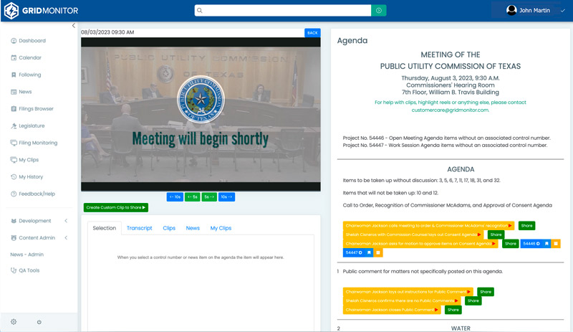573x332 pixels.
Task: Skip video forward 5 seconds
Action: (x=209, y=197)
